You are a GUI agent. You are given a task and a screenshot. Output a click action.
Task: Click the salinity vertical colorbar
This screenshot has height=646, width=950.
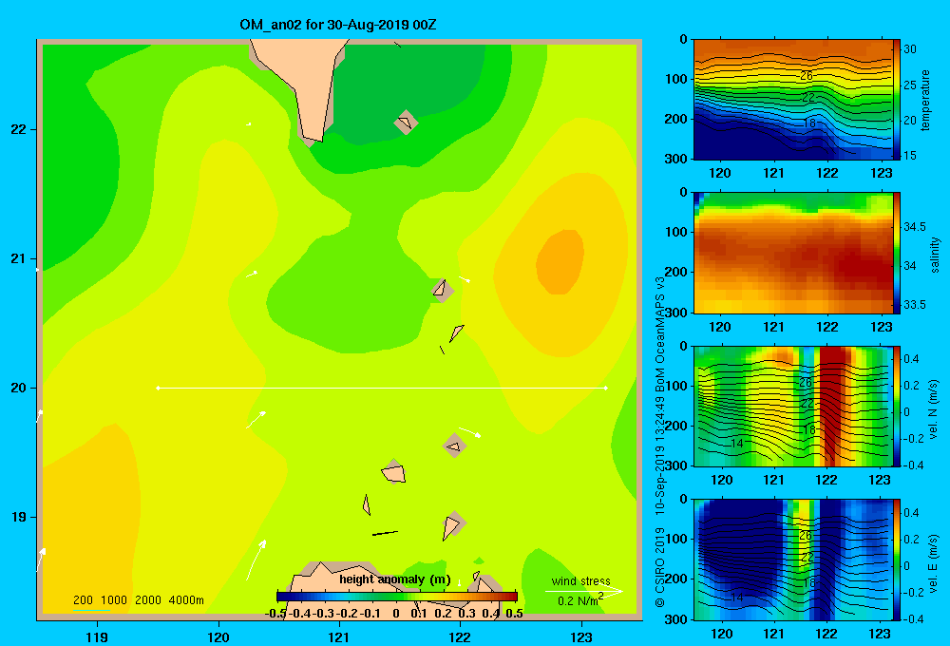click(897, 253)
